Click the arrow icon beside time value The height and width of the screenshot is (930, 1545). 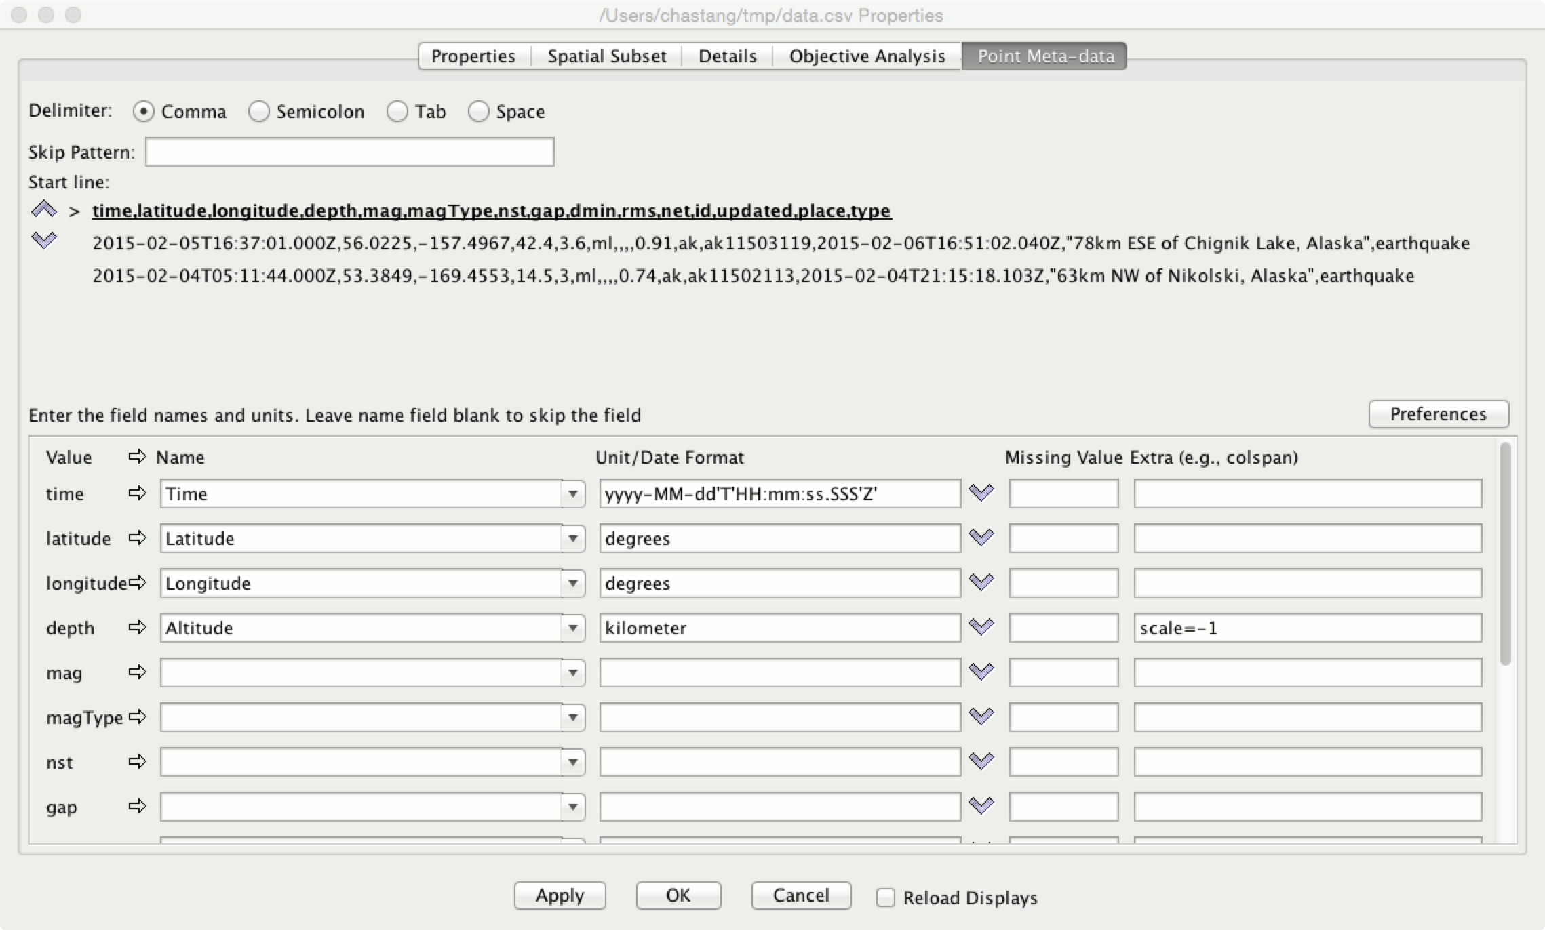[138, 493]
